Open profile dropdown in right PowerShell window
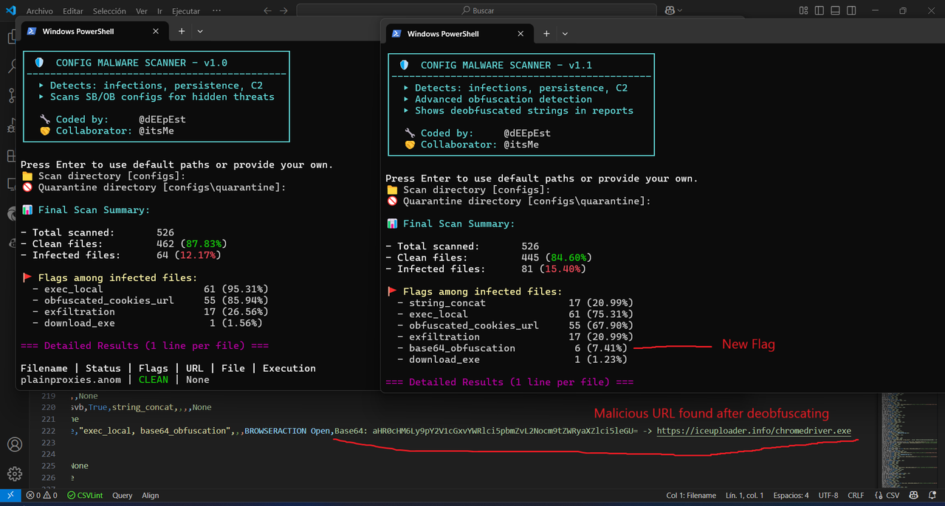The height and width of the screenshot is (506, 945). [x=565, y=34]
